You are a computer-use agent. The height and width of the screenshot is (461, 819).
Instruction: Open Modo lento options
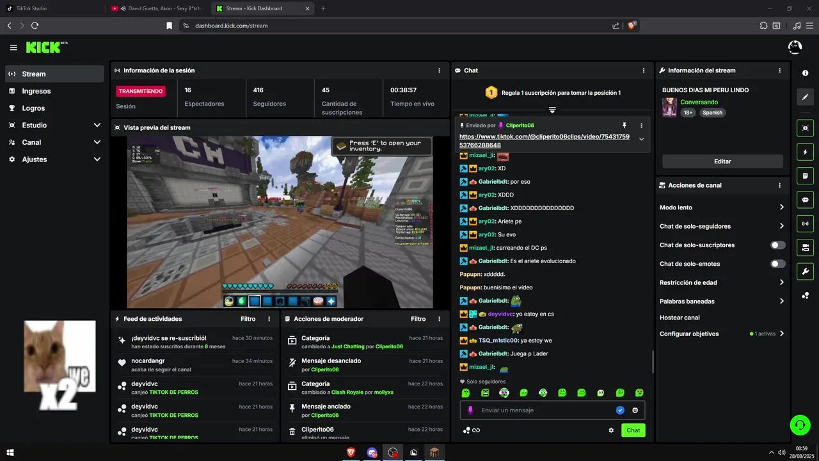[x=722, y=207]
